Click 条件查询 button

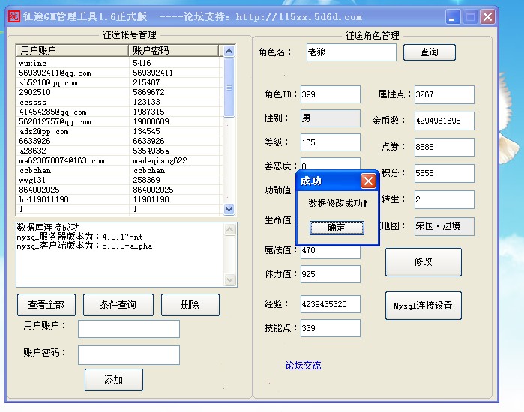118,305
